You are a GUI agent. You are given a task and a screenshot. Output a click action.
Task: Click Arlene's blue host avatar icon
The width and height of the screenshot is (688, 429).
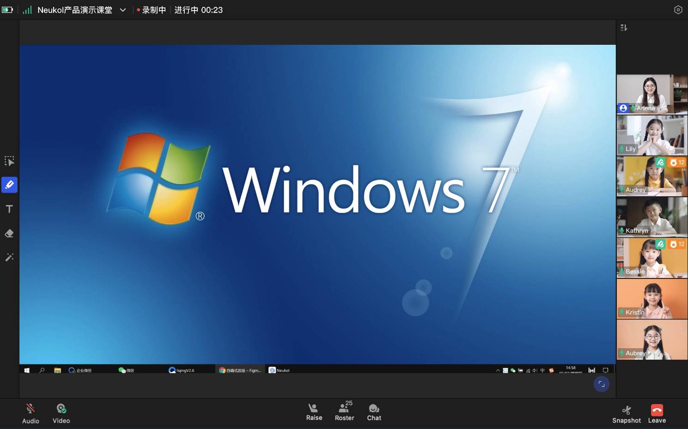623,108
